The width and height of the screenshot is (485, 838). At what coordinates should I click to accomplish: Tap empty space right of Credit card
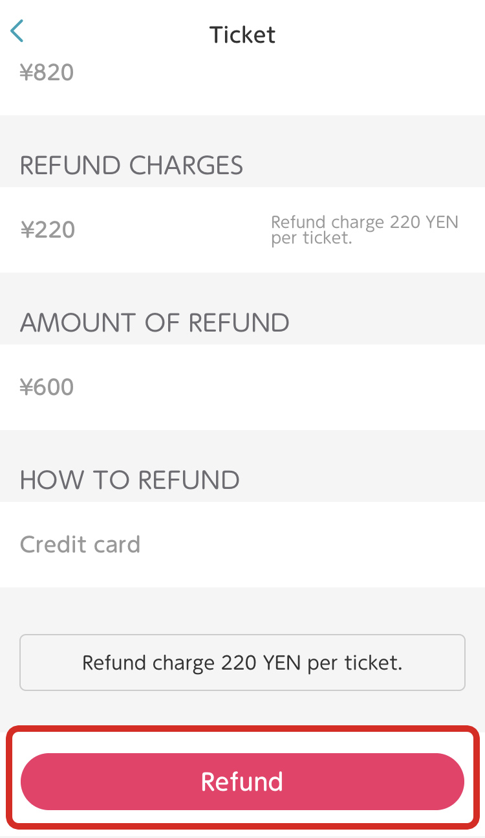(323, 545)
